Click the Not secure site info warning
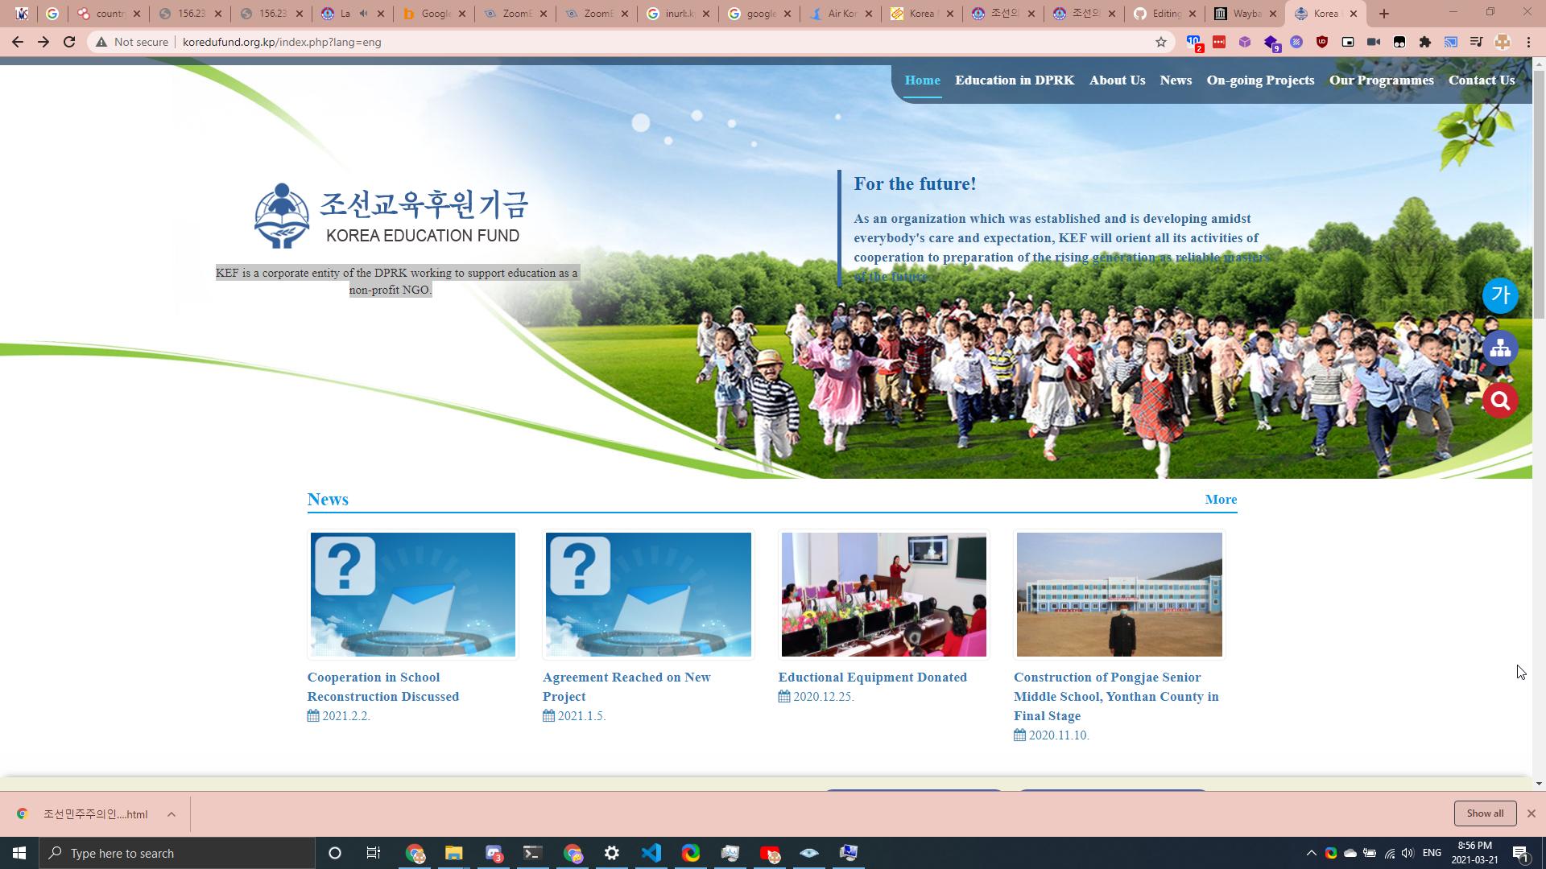Screen dimensions: 1546x869 coord(133,42)
